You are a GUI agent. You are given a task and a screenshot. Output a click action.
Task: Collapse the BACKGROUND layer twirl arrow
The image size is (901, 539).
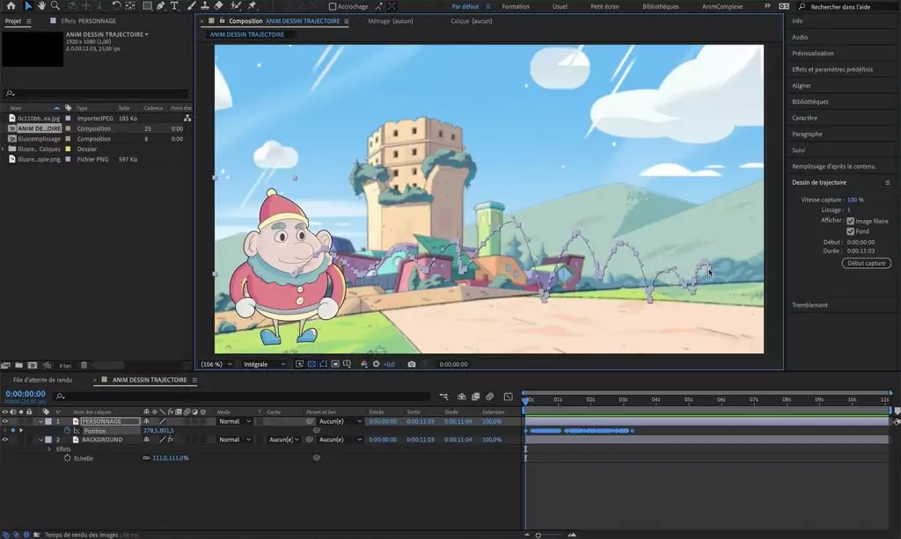click(40, 440)
